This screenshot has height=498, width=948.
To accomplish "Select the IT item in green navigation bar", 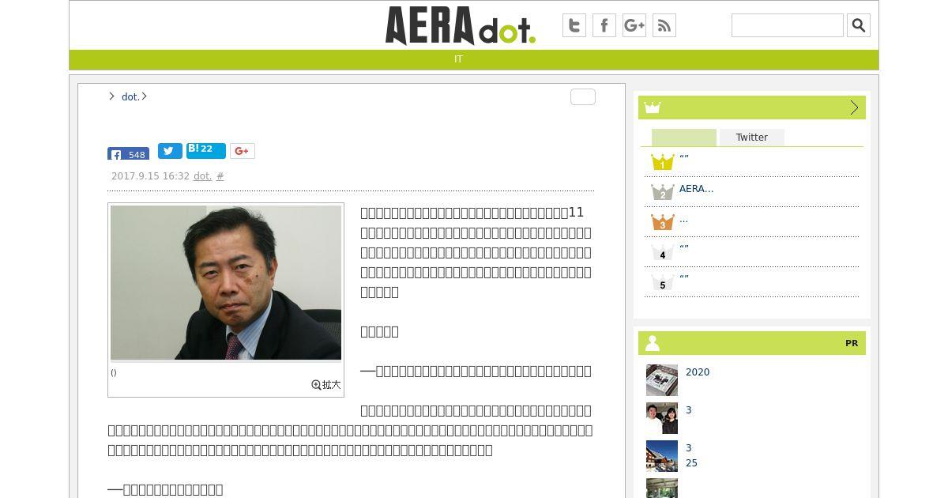I will (x=458, y=59).
